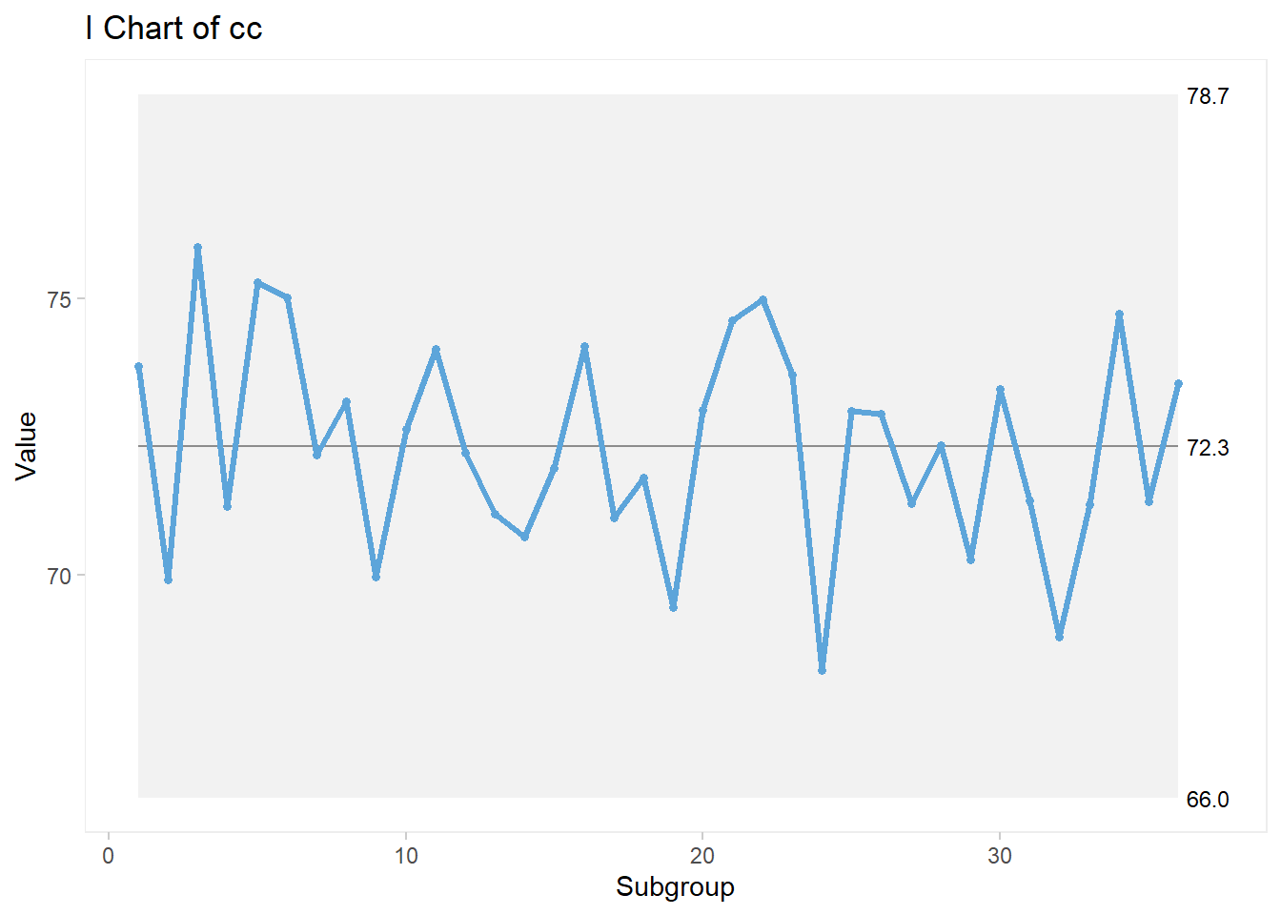The height and width of the screenshot is (915, 1281).
Task: Click the data point peak at subgroup 22
Action: [x=762, y=300]
